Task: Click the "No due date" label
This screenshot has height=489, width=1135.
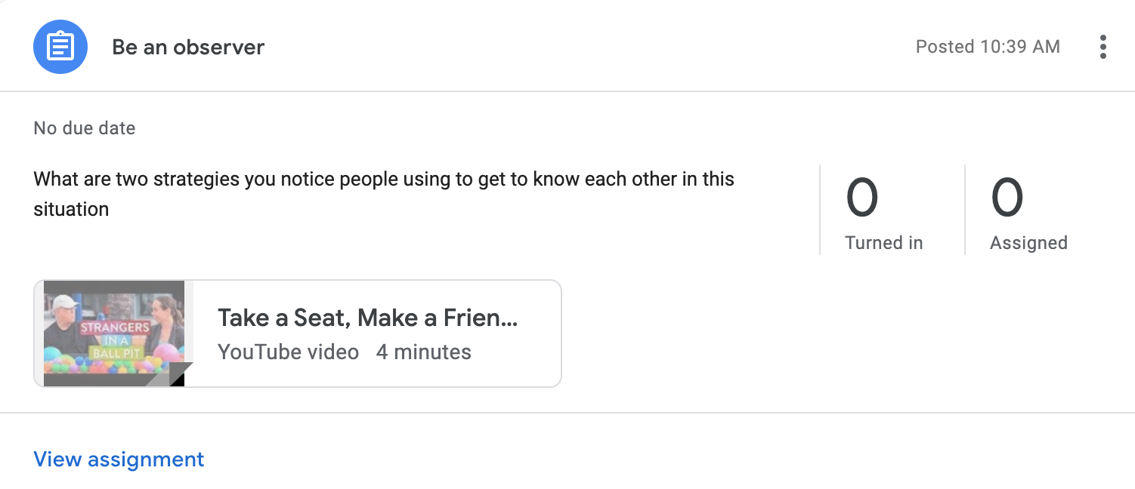Action: [85, 128]
